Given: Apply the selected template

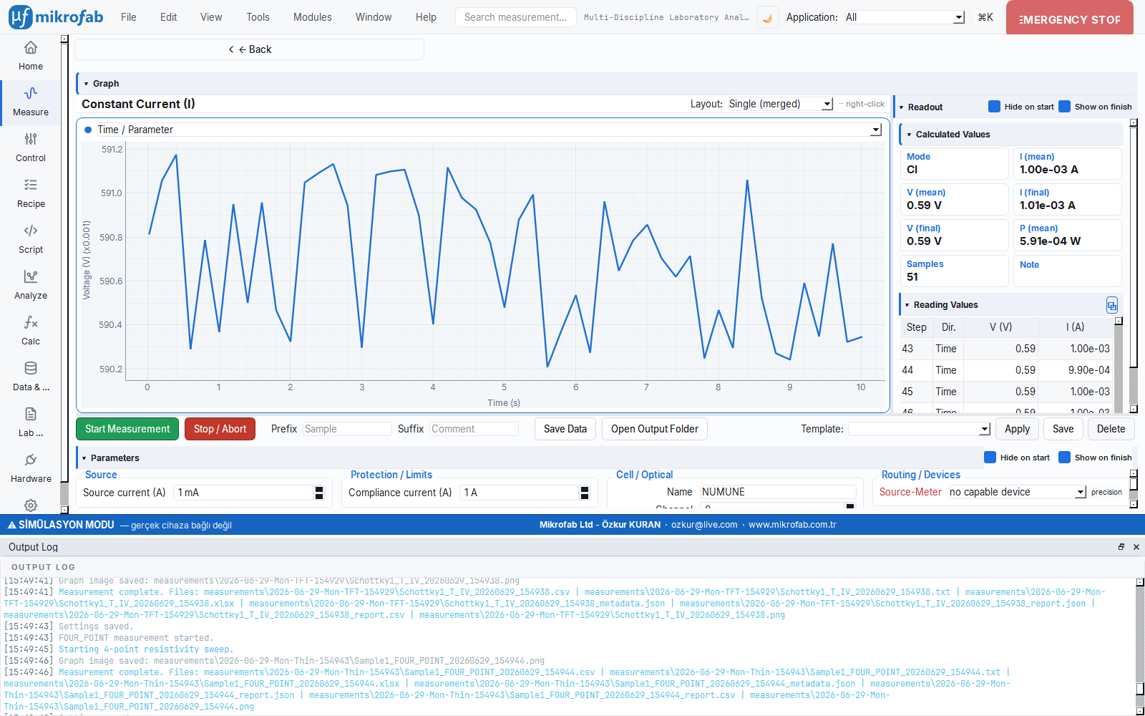Looking at the screenshot, I should point(1017,429).
